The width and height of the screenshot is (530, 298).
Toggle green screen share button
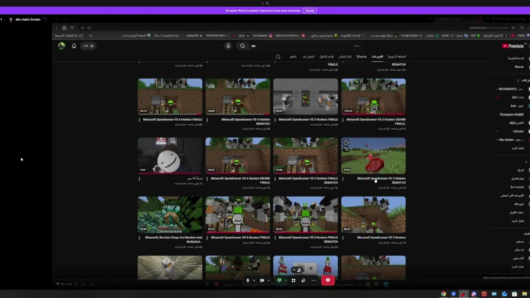click(x=279, y=281)
